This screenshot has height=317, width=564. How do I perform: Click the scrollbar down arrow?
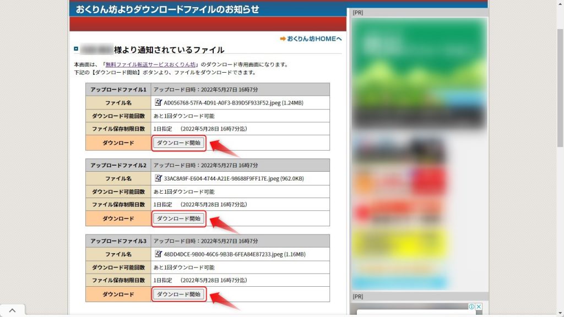pos(560,314)
